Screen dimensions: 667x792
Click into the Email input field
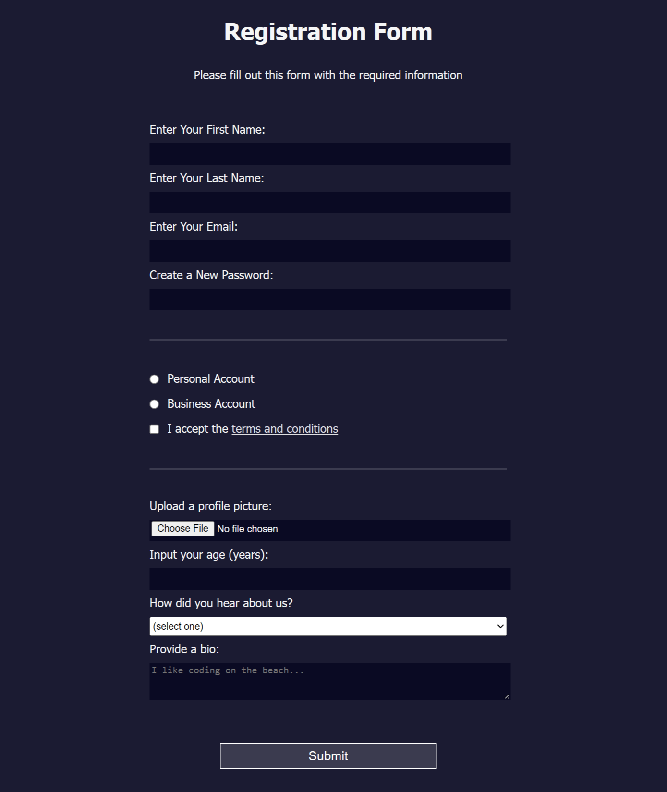point(330,251)
